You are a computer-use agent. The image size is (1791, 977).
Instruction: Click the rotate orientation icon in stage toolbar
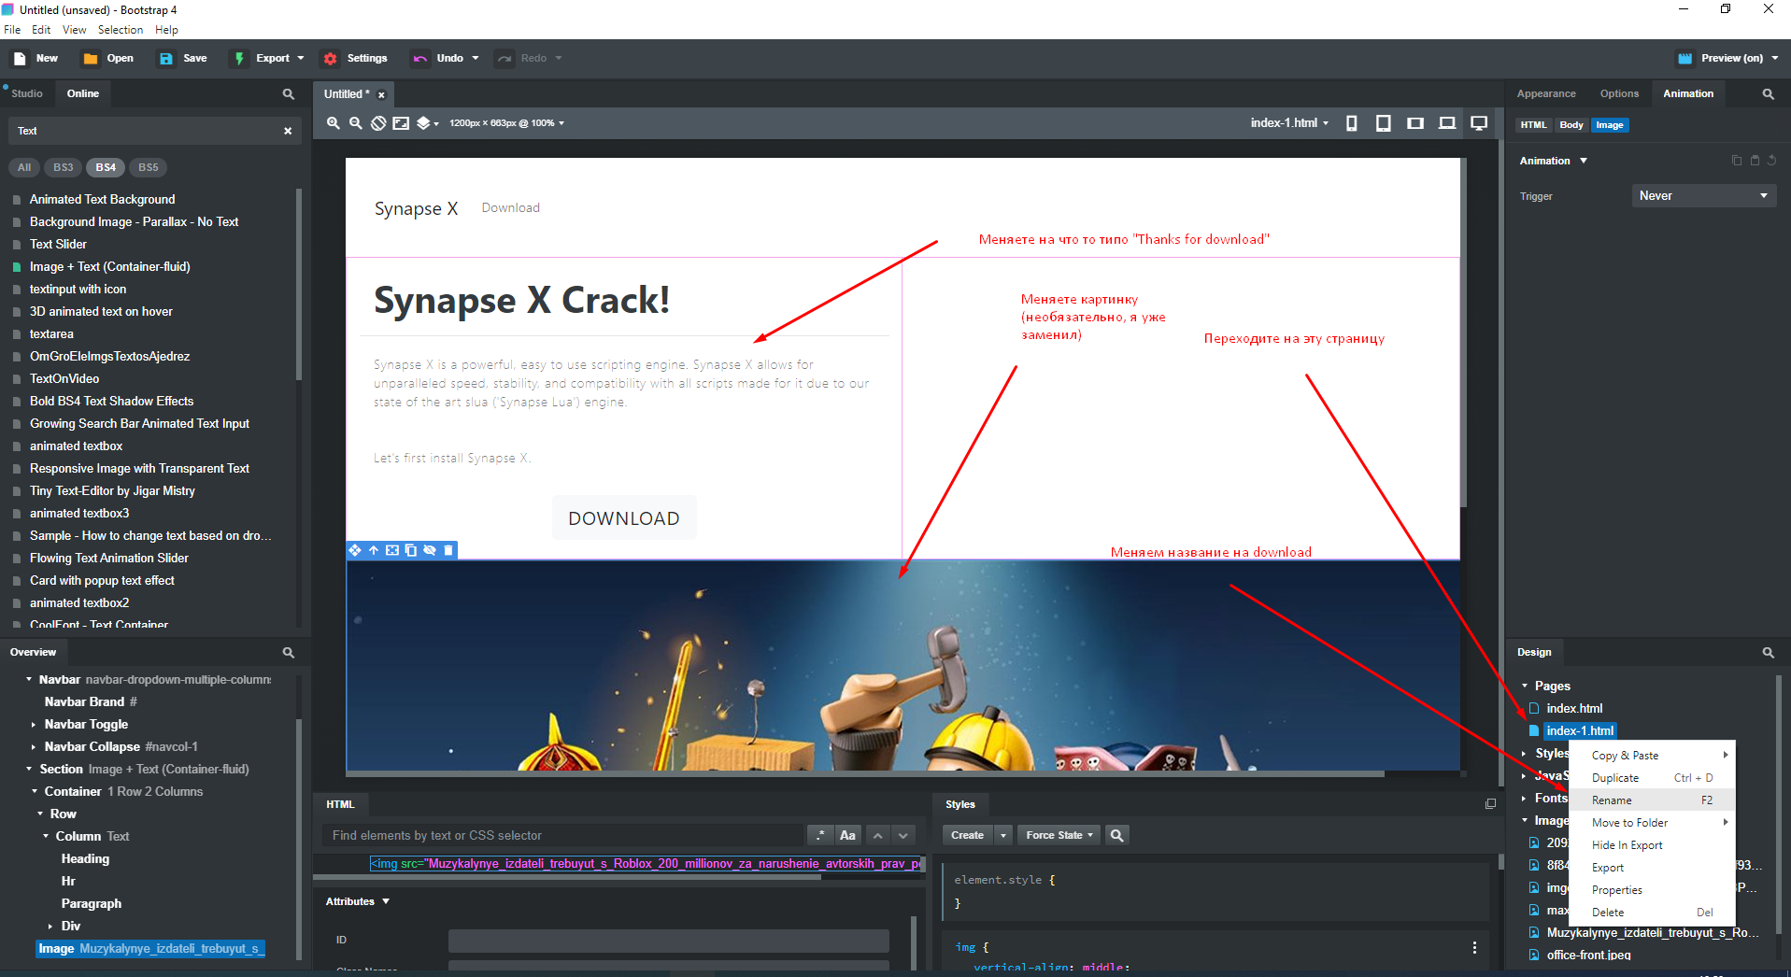pos(378,123)
